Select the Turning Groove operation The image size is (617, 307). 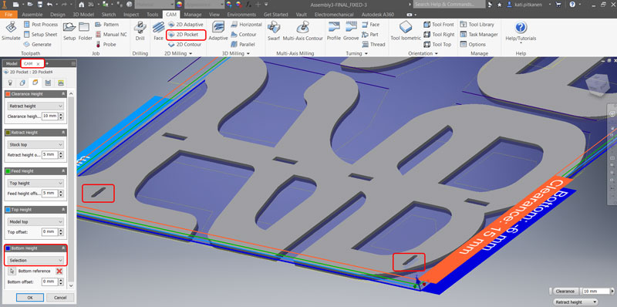[351, 31]
